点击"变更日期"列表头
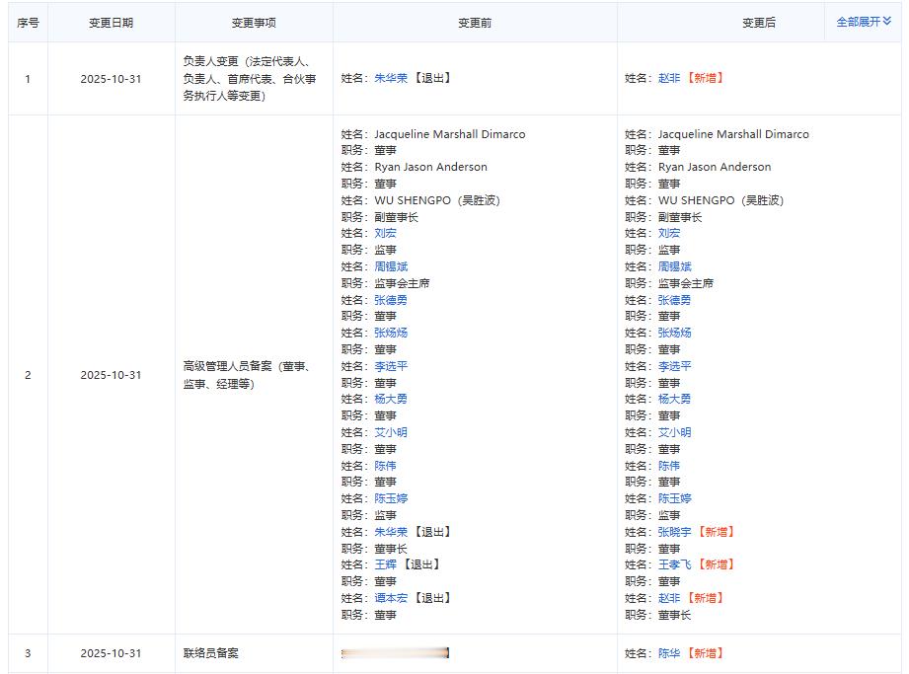Image resolution: width=909 pixels, height=674 pixels. tap(111, 21)
